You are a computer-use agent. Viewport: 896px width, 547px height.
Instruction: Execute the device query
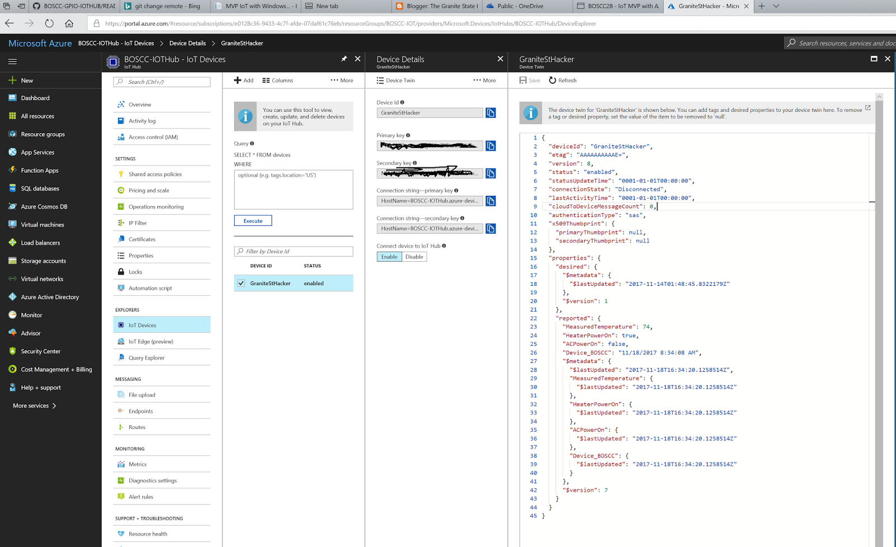click(x=253, y=221)
